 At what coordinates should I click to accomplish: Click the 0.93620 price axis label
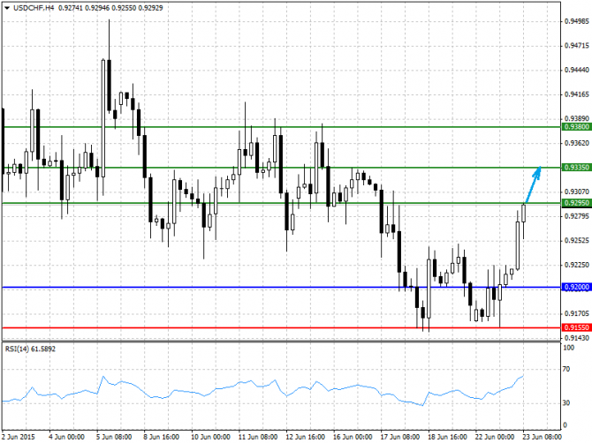click(577, 143)
